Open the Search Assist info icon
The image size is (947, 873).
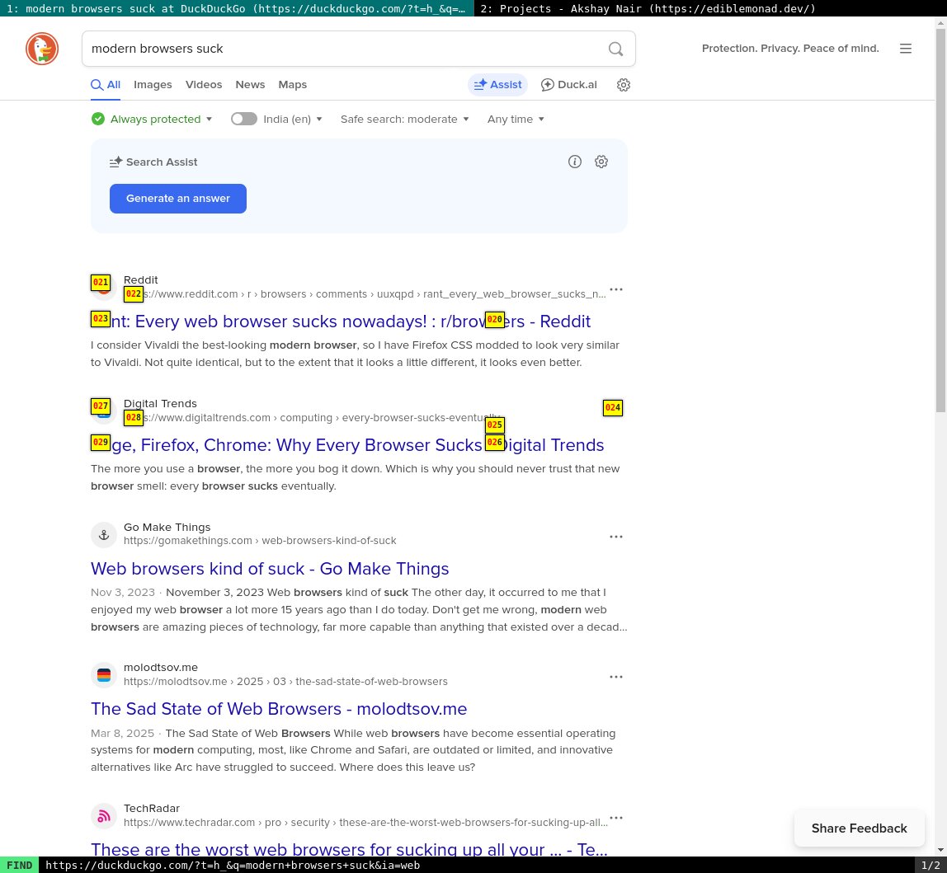point(574,162)
